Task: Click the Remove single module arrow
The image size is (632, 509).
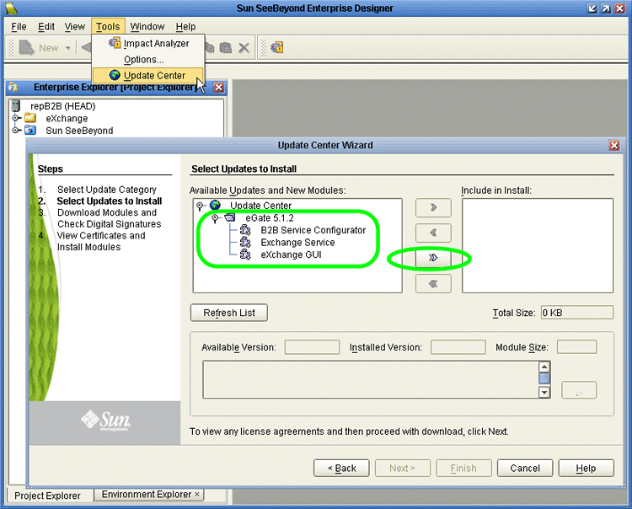Action: click(x=433, y=233)
